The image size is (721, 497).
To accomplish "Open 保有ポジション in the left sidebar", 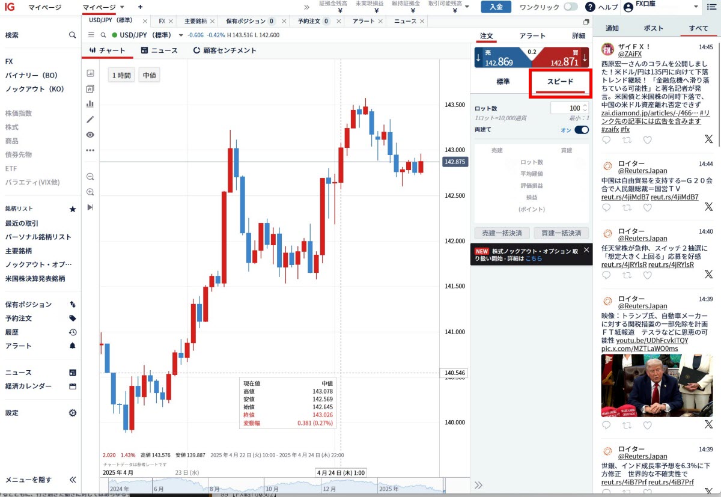I will pos(28,305).
